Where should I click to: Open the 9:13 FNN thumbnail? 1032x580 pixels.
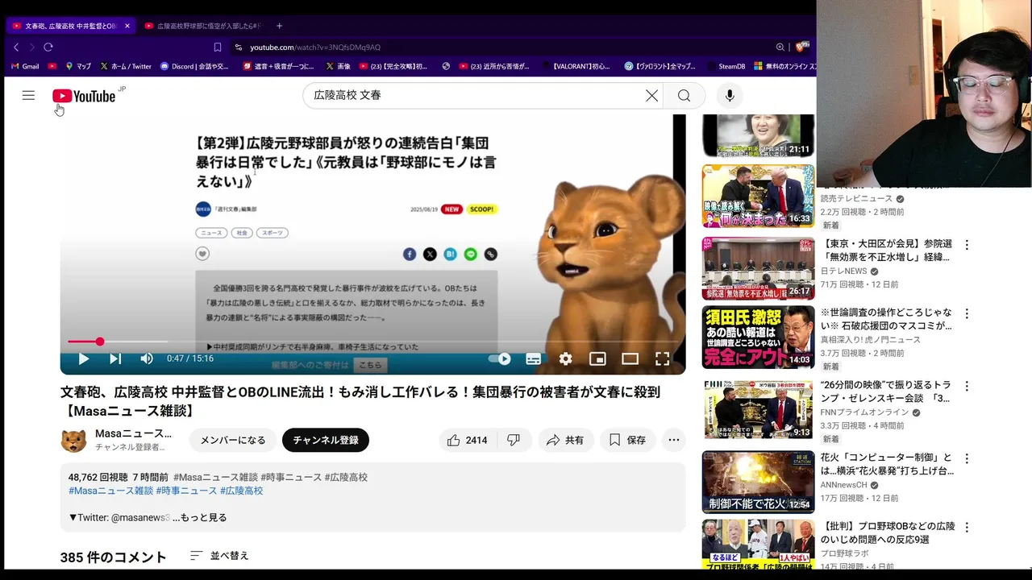[758, 409]
